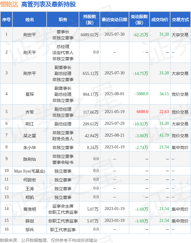The image size is (191, 243).
Task: Click 法定代表人 in 荆天平's row
Action: tap(63, 53)
